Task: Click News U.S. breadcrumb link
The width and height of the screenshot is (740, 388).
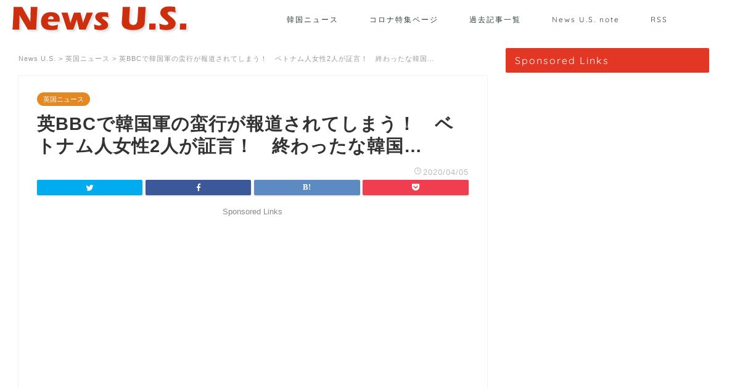Action: pos(37,59)
